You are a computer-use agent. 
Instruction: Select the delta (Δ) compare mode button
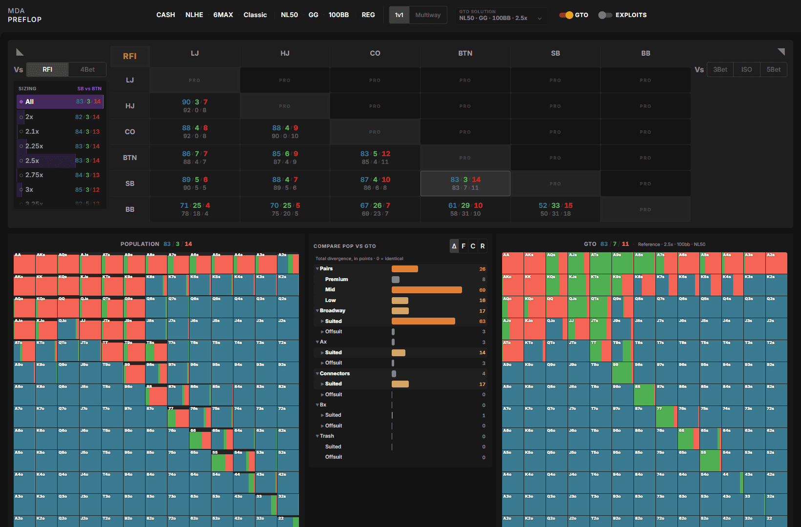(x=454, y=246)
